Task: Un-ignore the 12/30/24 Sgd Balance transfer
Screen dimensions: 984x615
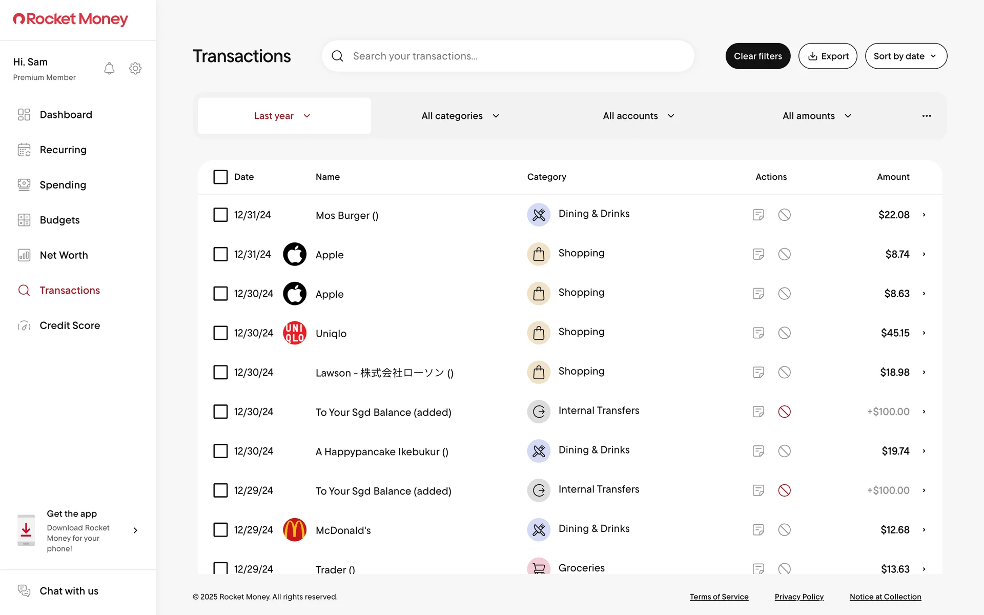Action: [x=784, y=412]
